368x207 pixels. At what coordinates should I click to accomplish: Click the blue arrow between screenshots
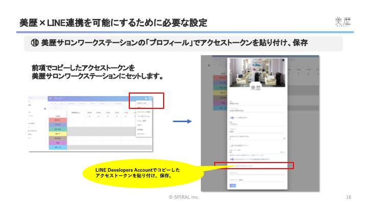tap(181, 122)
